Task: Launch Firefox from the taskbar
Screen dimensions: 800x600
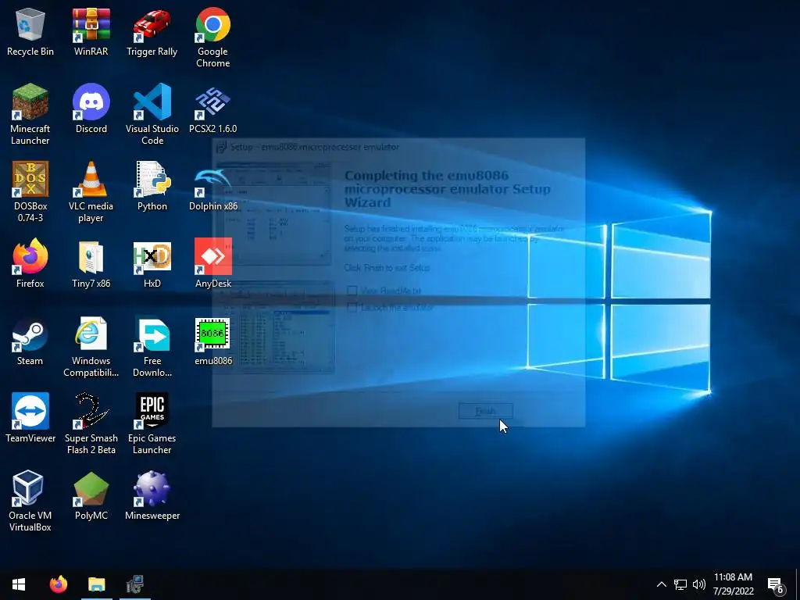Action: [x=58, y=584]
